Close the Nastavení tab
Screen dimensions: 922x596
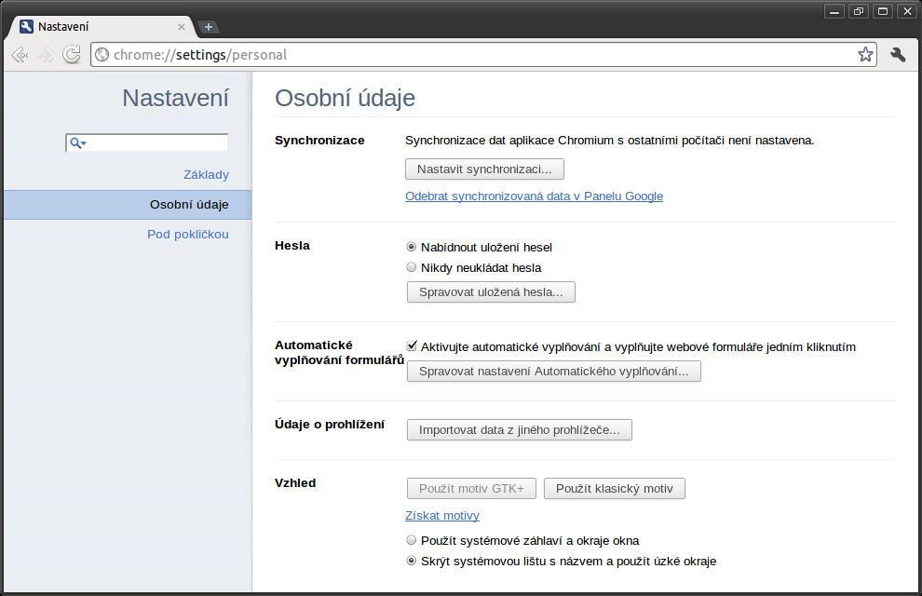pos(181,27)
